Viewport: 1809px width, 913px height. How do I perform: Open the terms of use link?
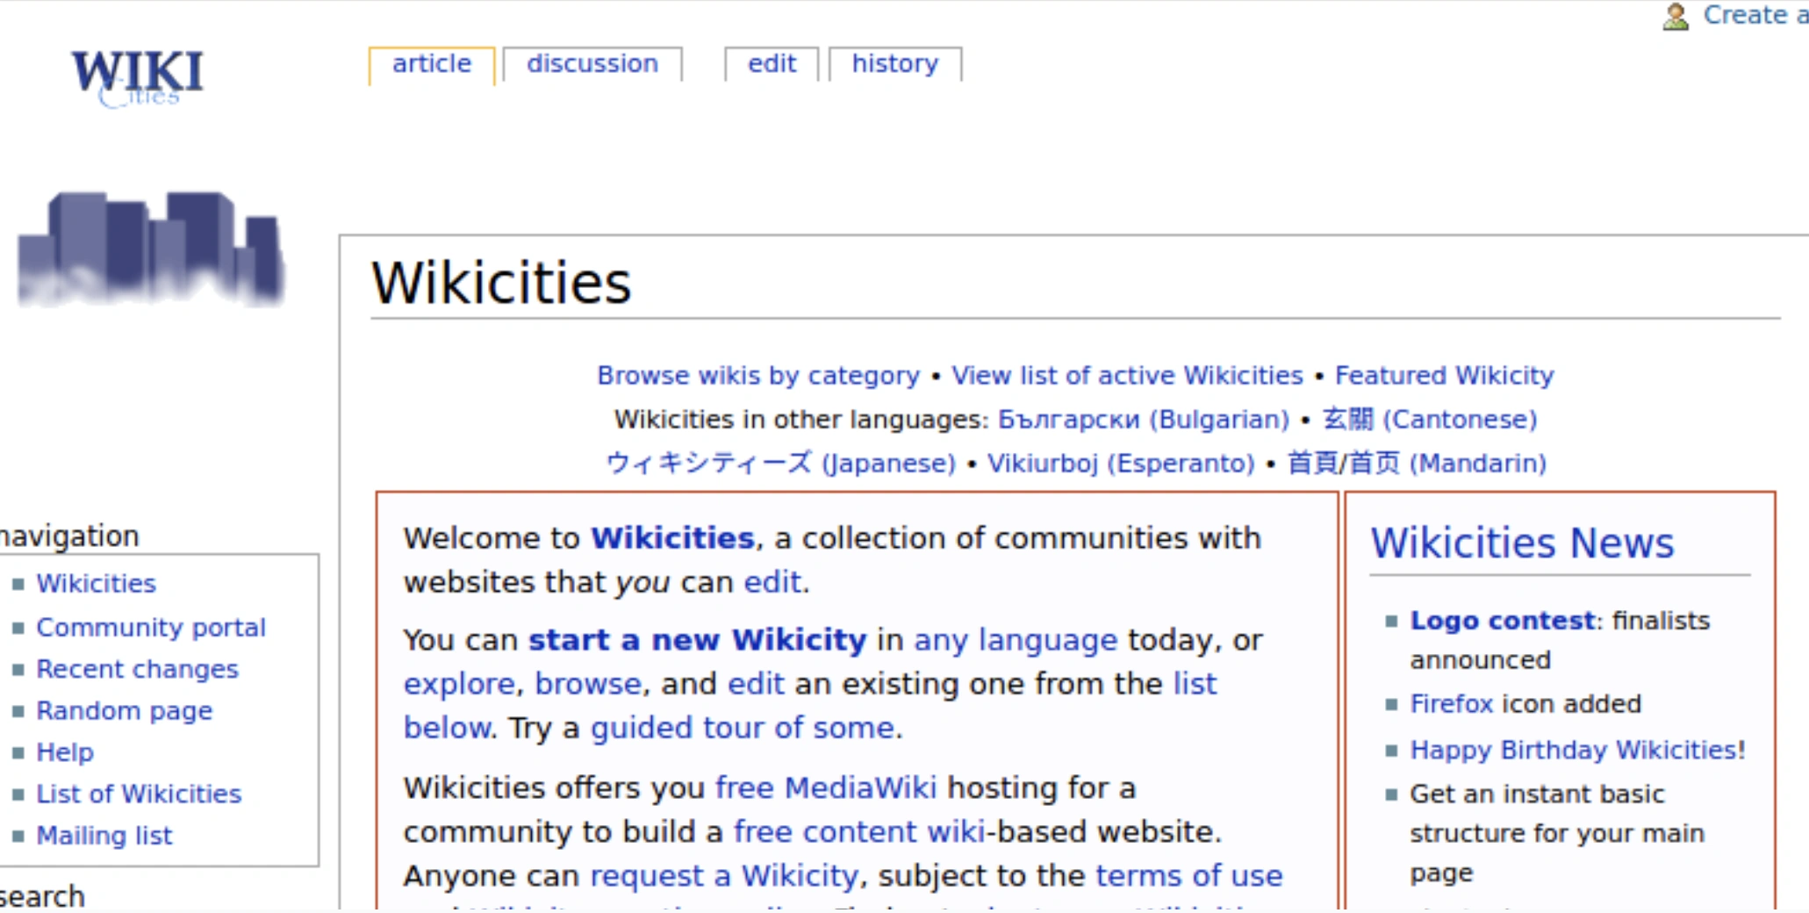click(1188, 875)
